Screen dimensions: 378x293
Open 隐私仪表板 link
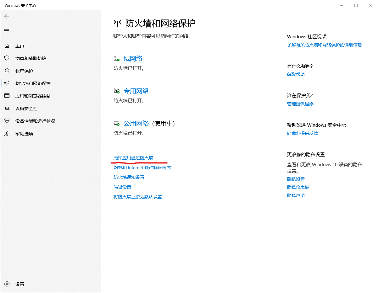pyautogui.click(x=298, y=187)
